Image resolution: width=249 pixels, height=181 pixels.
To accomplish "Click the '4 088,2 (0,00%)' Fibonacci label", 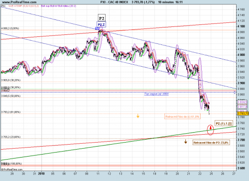I will (10, 28).
